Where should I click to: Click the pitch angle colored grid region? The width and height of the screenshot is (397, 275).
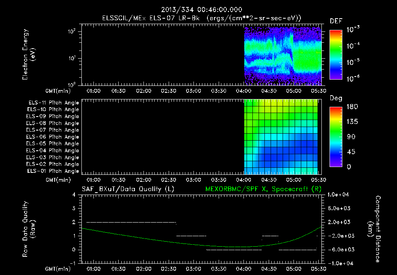click(x=281, y=137)
